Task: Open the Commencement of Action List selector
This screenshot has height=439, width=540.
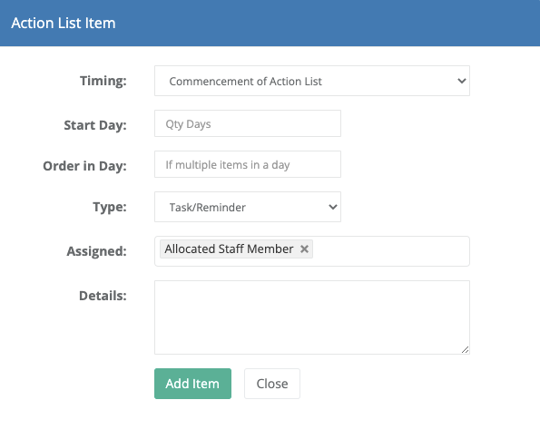Action: coord(312,81)
